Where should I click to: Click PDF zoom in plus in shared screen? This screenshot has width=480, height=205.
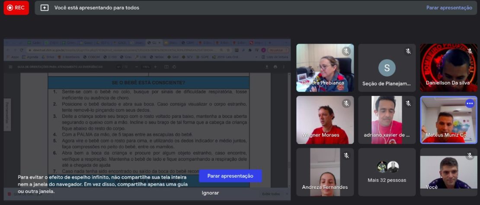(x=155, y=67)
